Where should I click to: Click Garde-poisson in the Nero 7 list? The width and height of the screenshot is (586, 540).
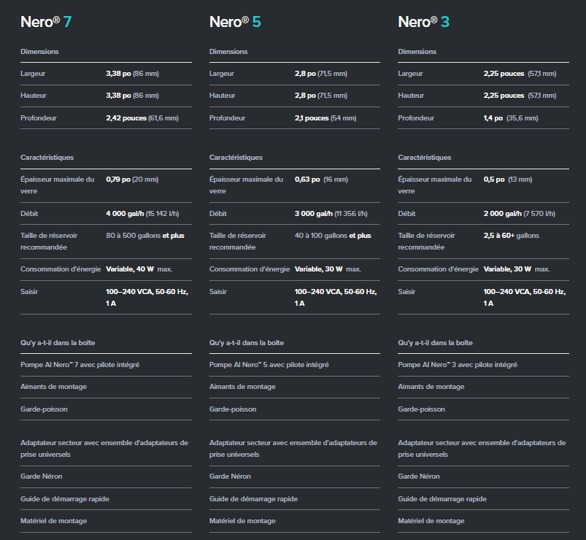(44, 409)
